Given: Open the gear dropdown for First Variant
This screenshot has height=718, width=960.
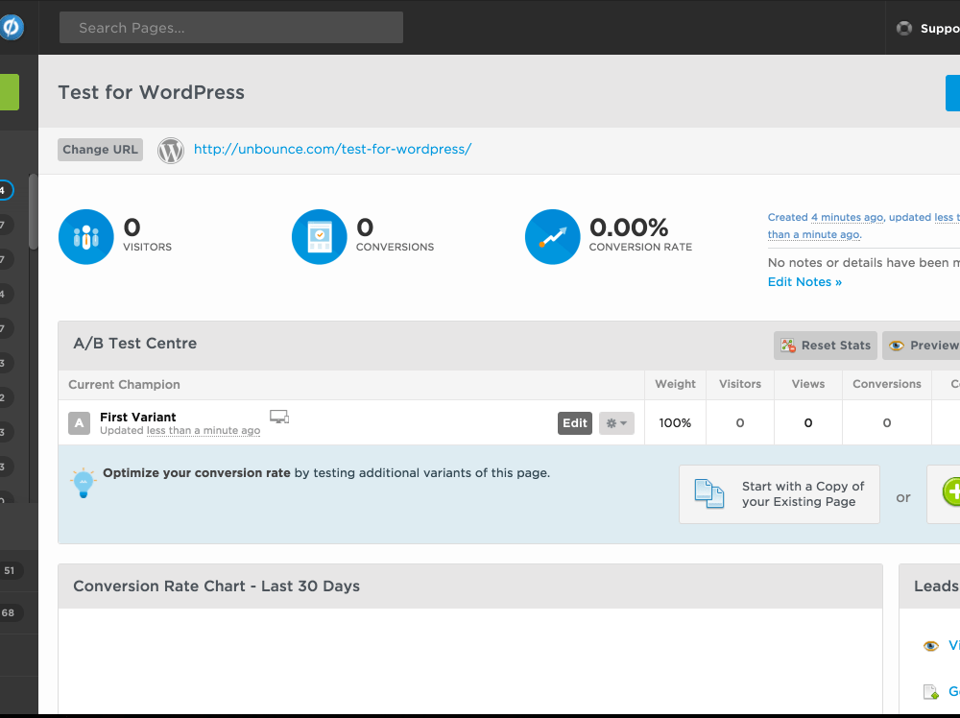Looking at the screenshot, I should pyautogui.click(x=616, y=423).
